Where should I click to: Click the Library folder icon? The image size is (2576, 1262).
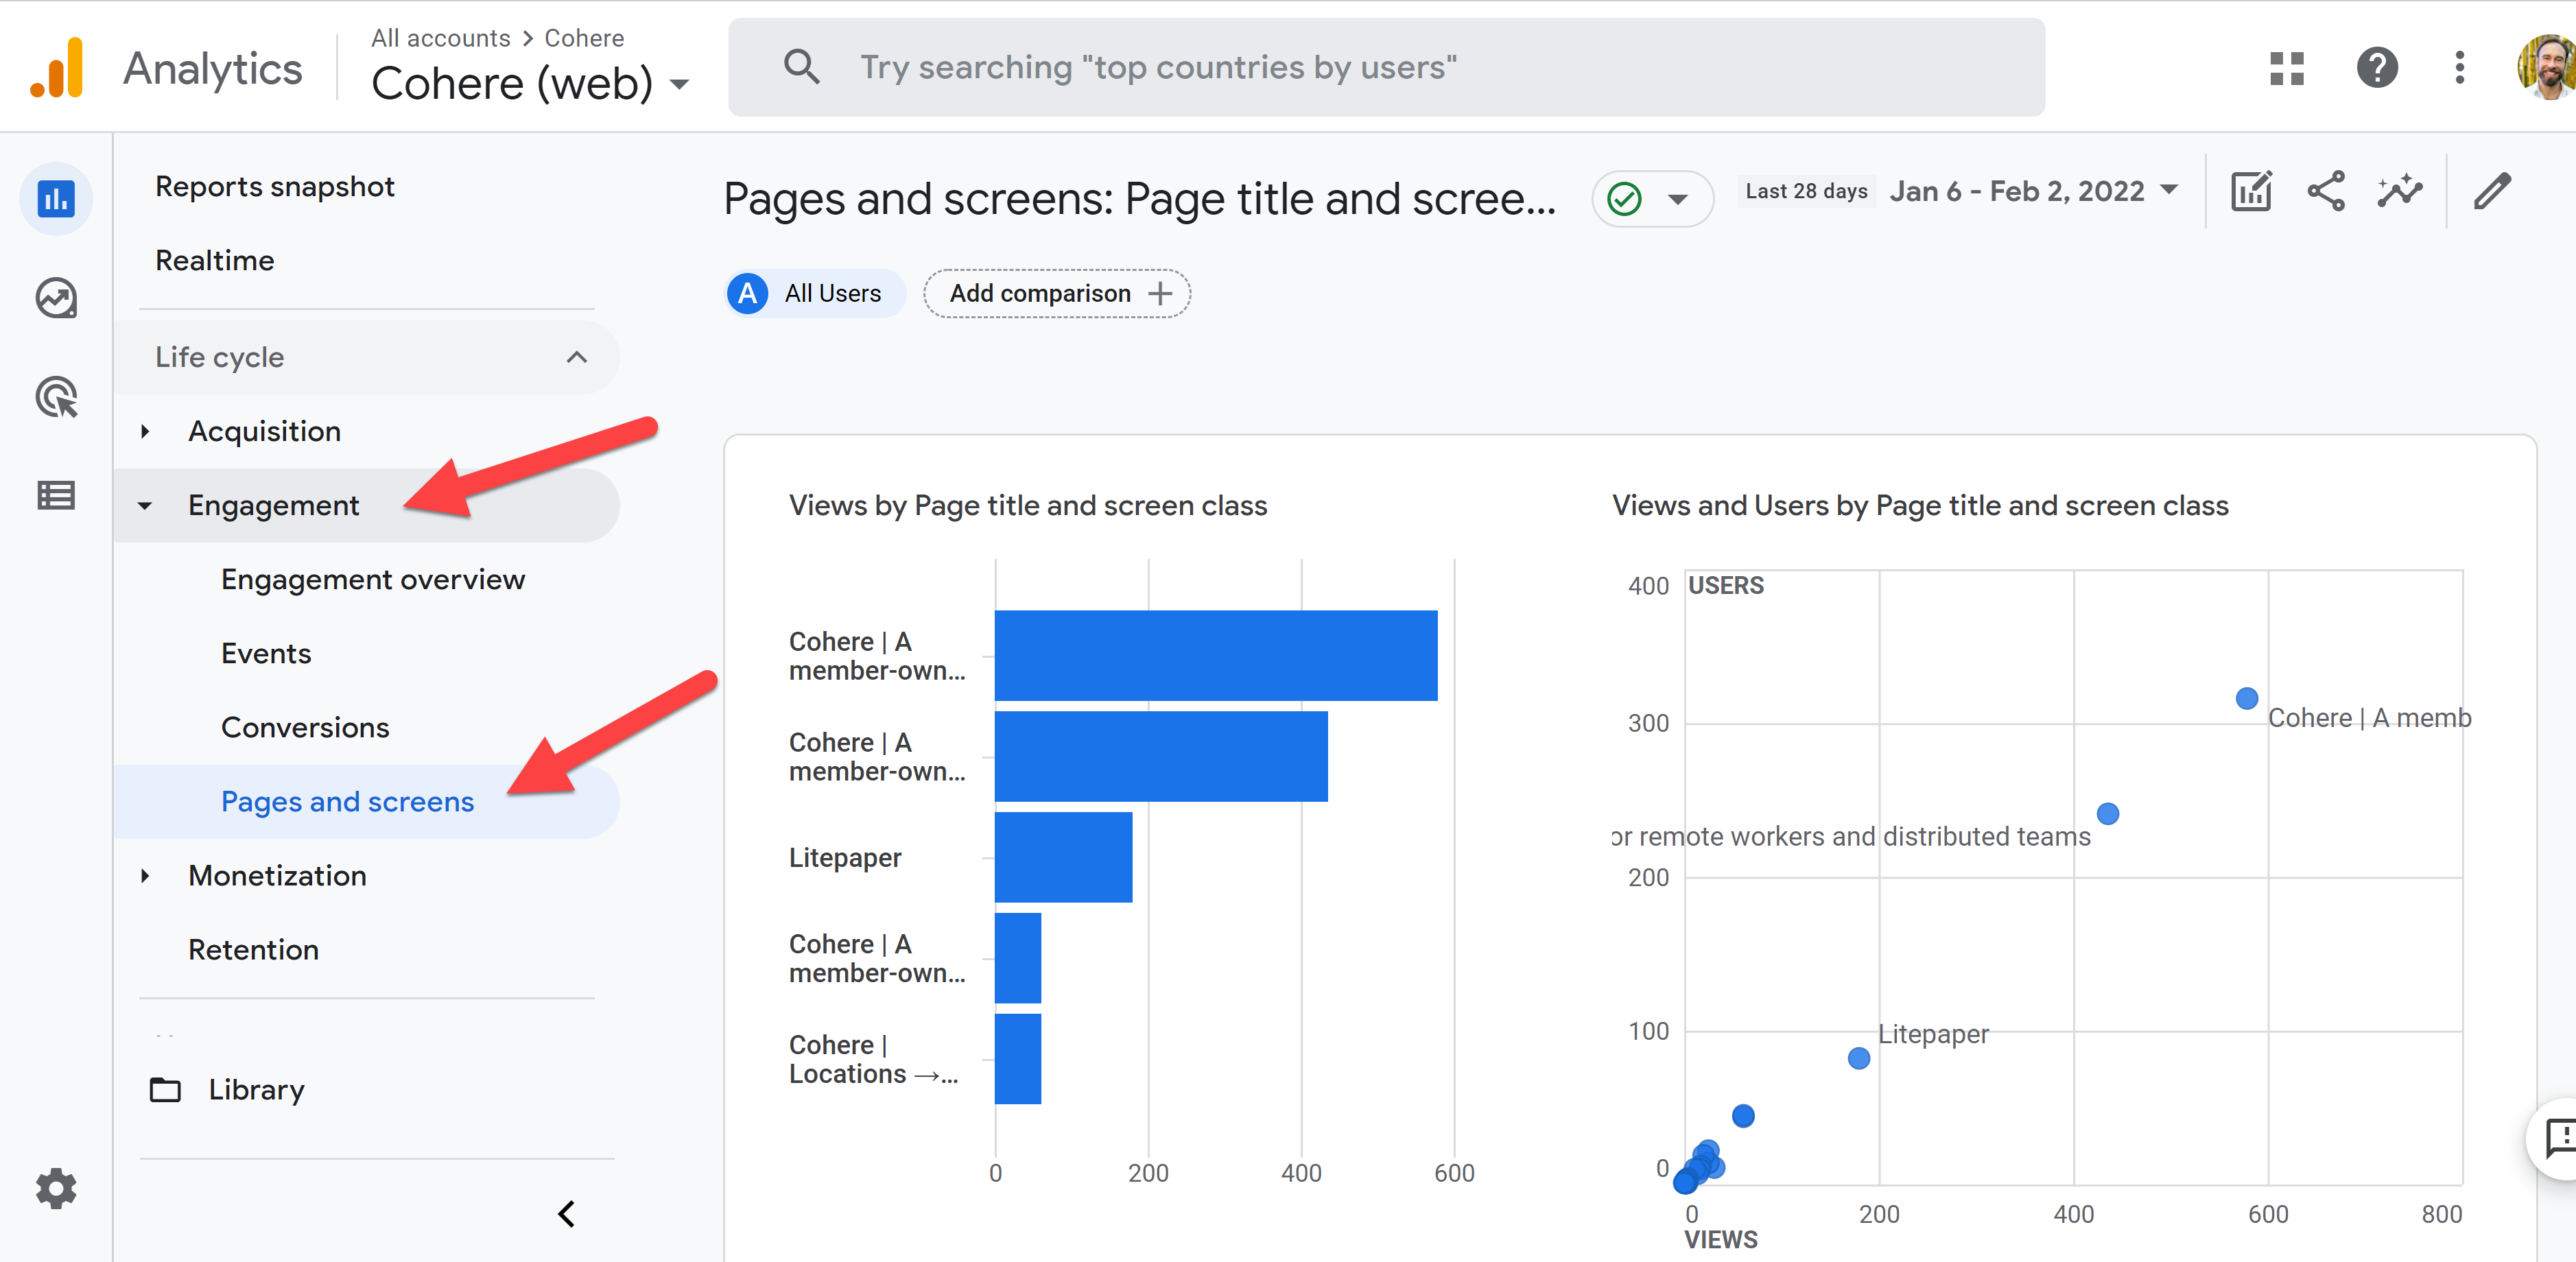tap(165, 1089)
